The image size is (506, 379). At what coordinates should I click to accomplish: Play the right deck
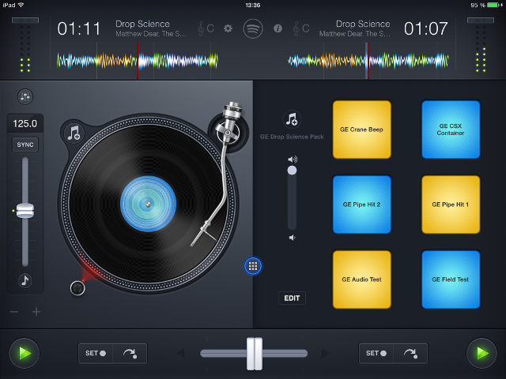481,353
